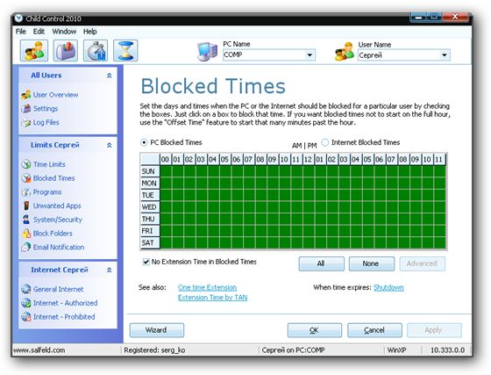This screenshot has width=491, height=375.
Task: Open the Edit menu
Action: pyautogui.click(x=39, y=32)
